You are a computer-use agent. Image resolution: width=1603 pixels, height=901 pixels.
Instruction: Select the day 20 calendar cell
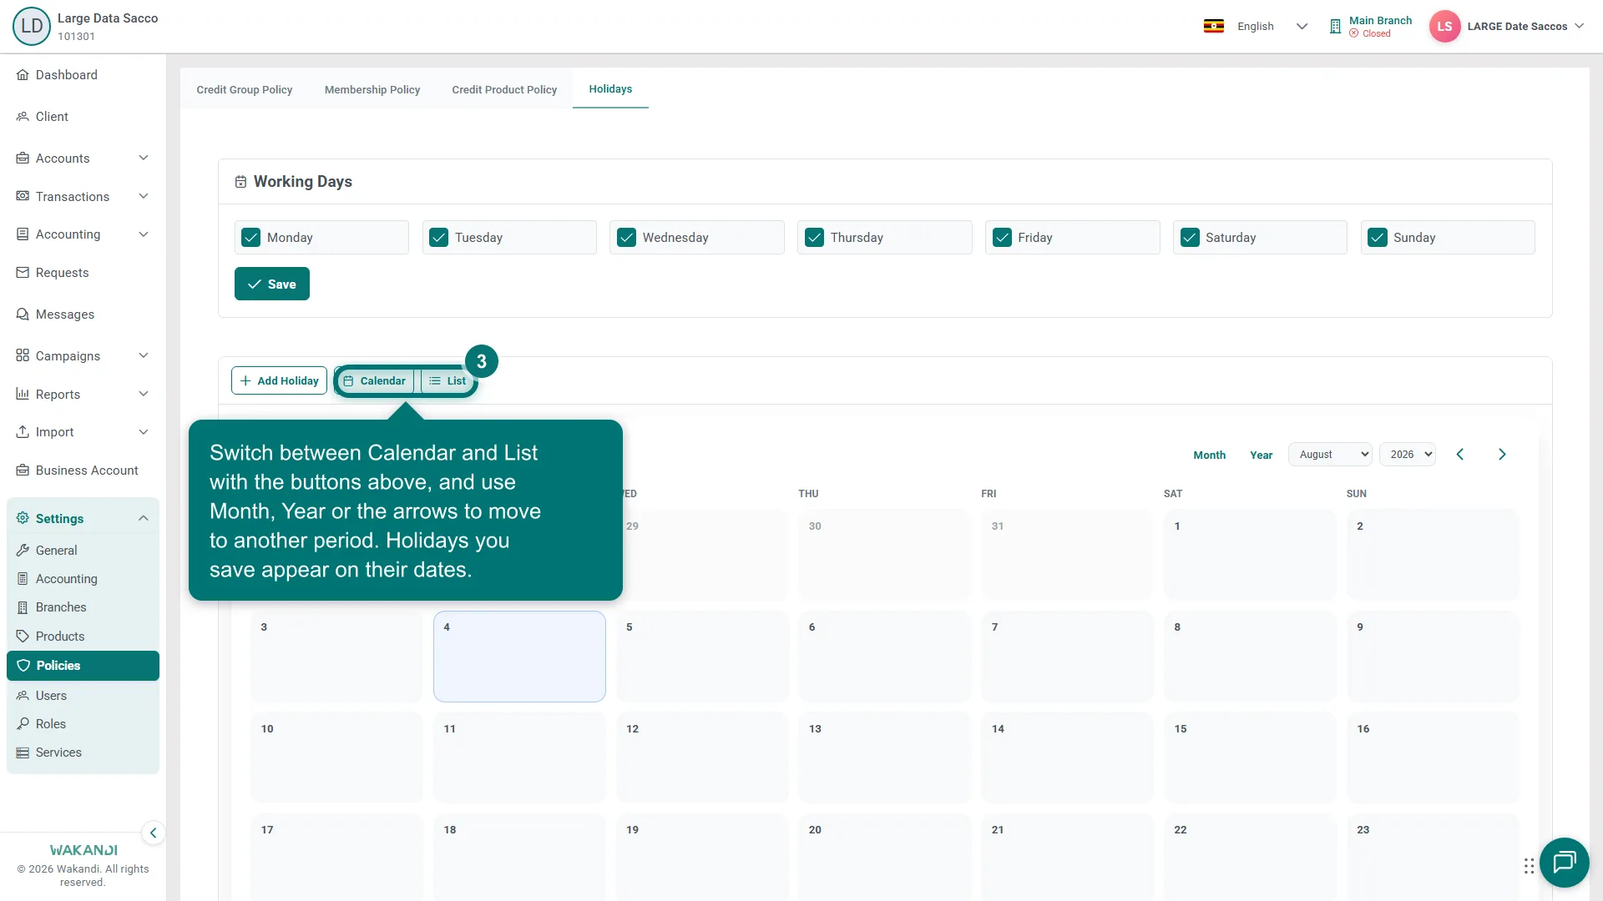[884, 858]
